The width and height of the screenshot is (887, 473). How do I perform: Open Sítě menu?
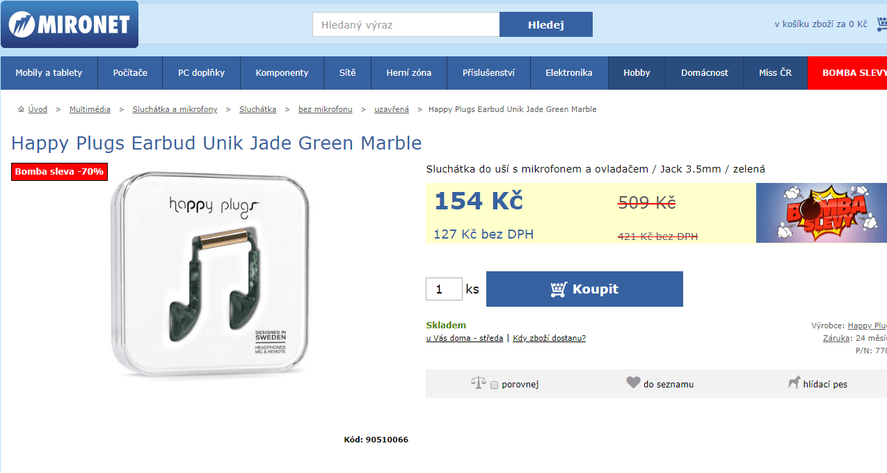point(347,73)
